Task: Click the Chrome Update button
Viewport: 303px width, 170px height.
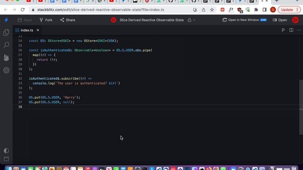Action: coord(289,9)
